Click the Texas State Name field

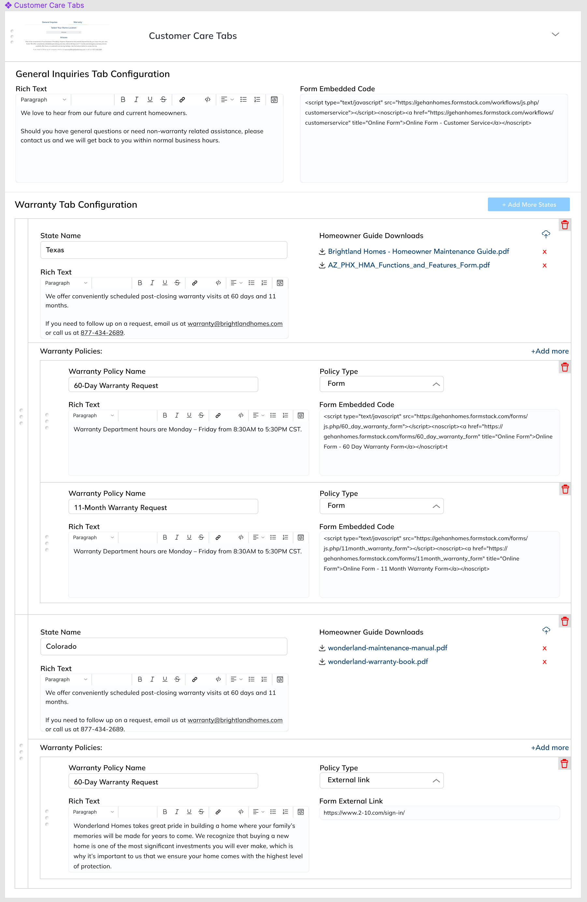pyautogui.click(x=164, y=250)
